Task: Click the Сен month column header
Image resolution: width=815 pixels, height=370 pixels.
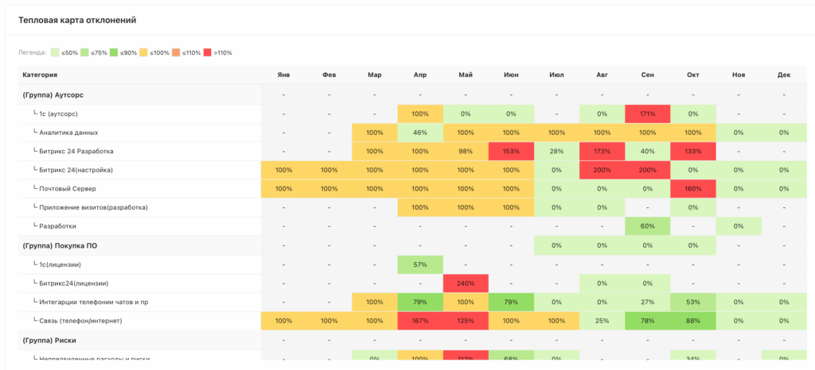Action: [648, 75]
